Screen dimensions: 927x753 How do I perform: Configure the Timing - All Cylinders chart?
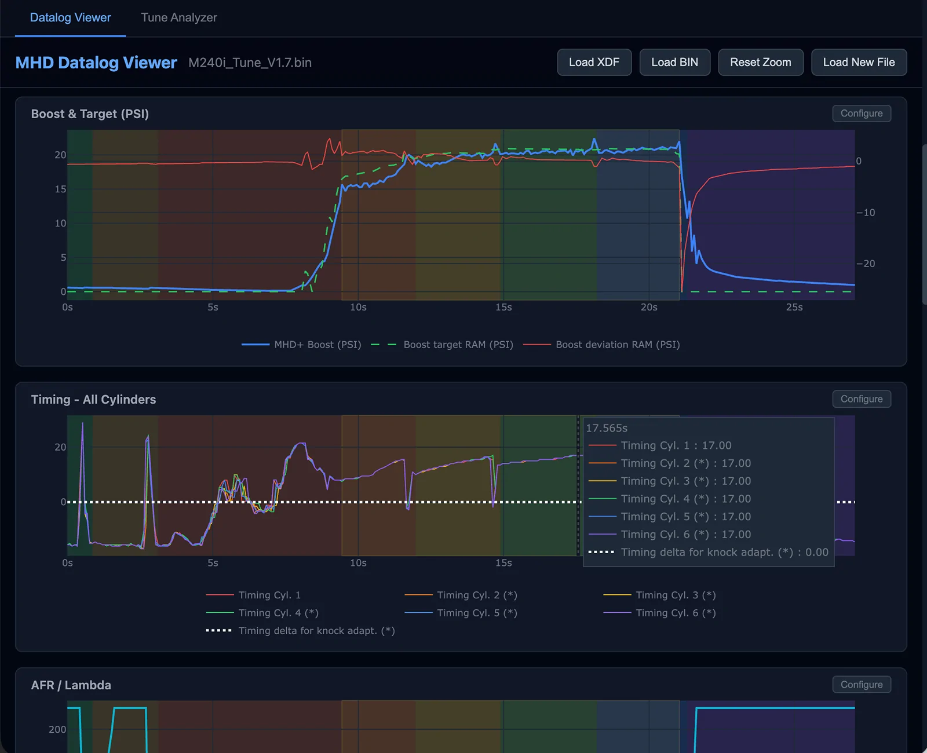point(862,399)
